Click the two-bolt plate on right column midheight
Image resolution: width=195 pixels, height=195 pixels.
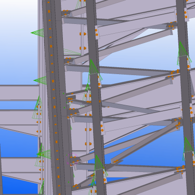click(191, 110)
